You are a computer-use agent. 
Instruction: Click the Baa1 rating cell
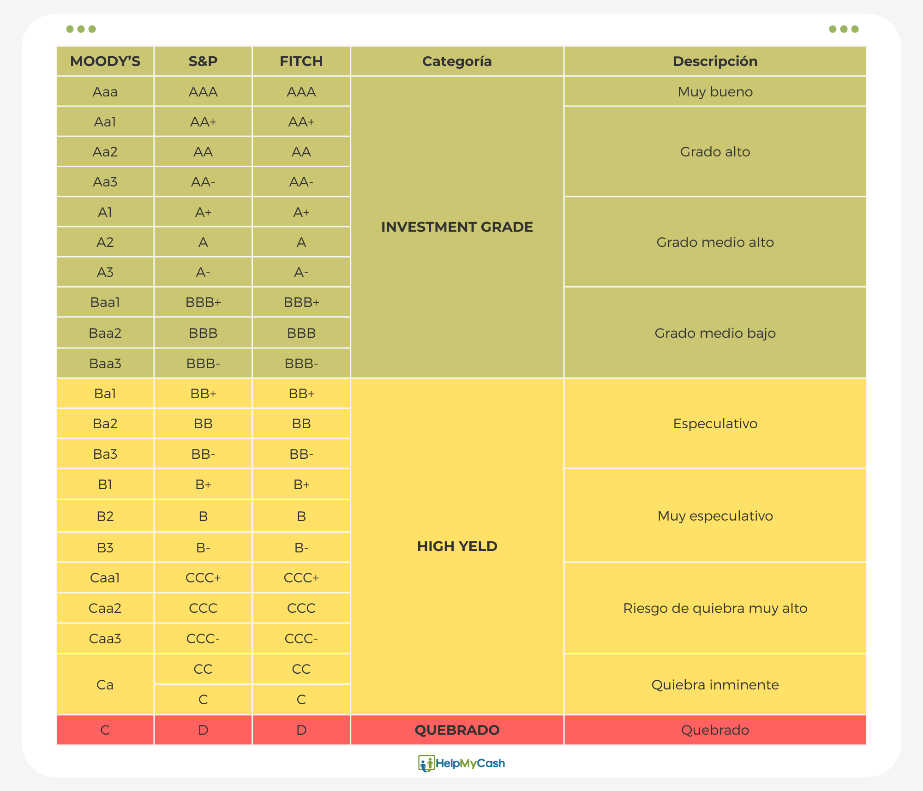pyautogui.click(x=105, y=302)
